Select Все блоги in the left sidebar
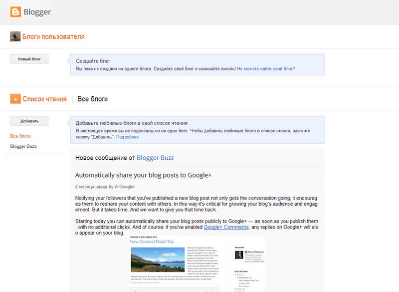This screenshot has width=399, height=292. (20, 136)
